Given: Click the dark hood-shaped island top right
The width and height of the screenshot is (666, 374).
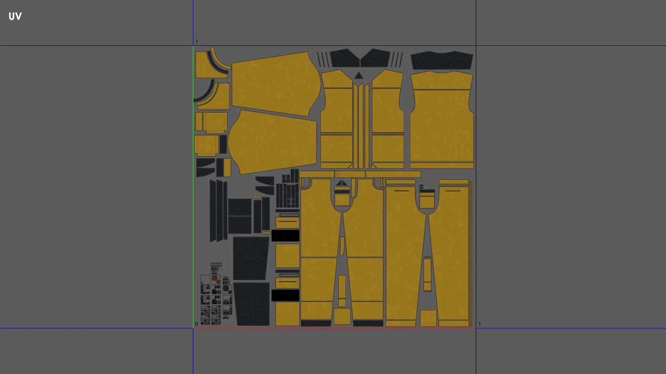Looking at the screenshot, I should (x=441, y=61).
